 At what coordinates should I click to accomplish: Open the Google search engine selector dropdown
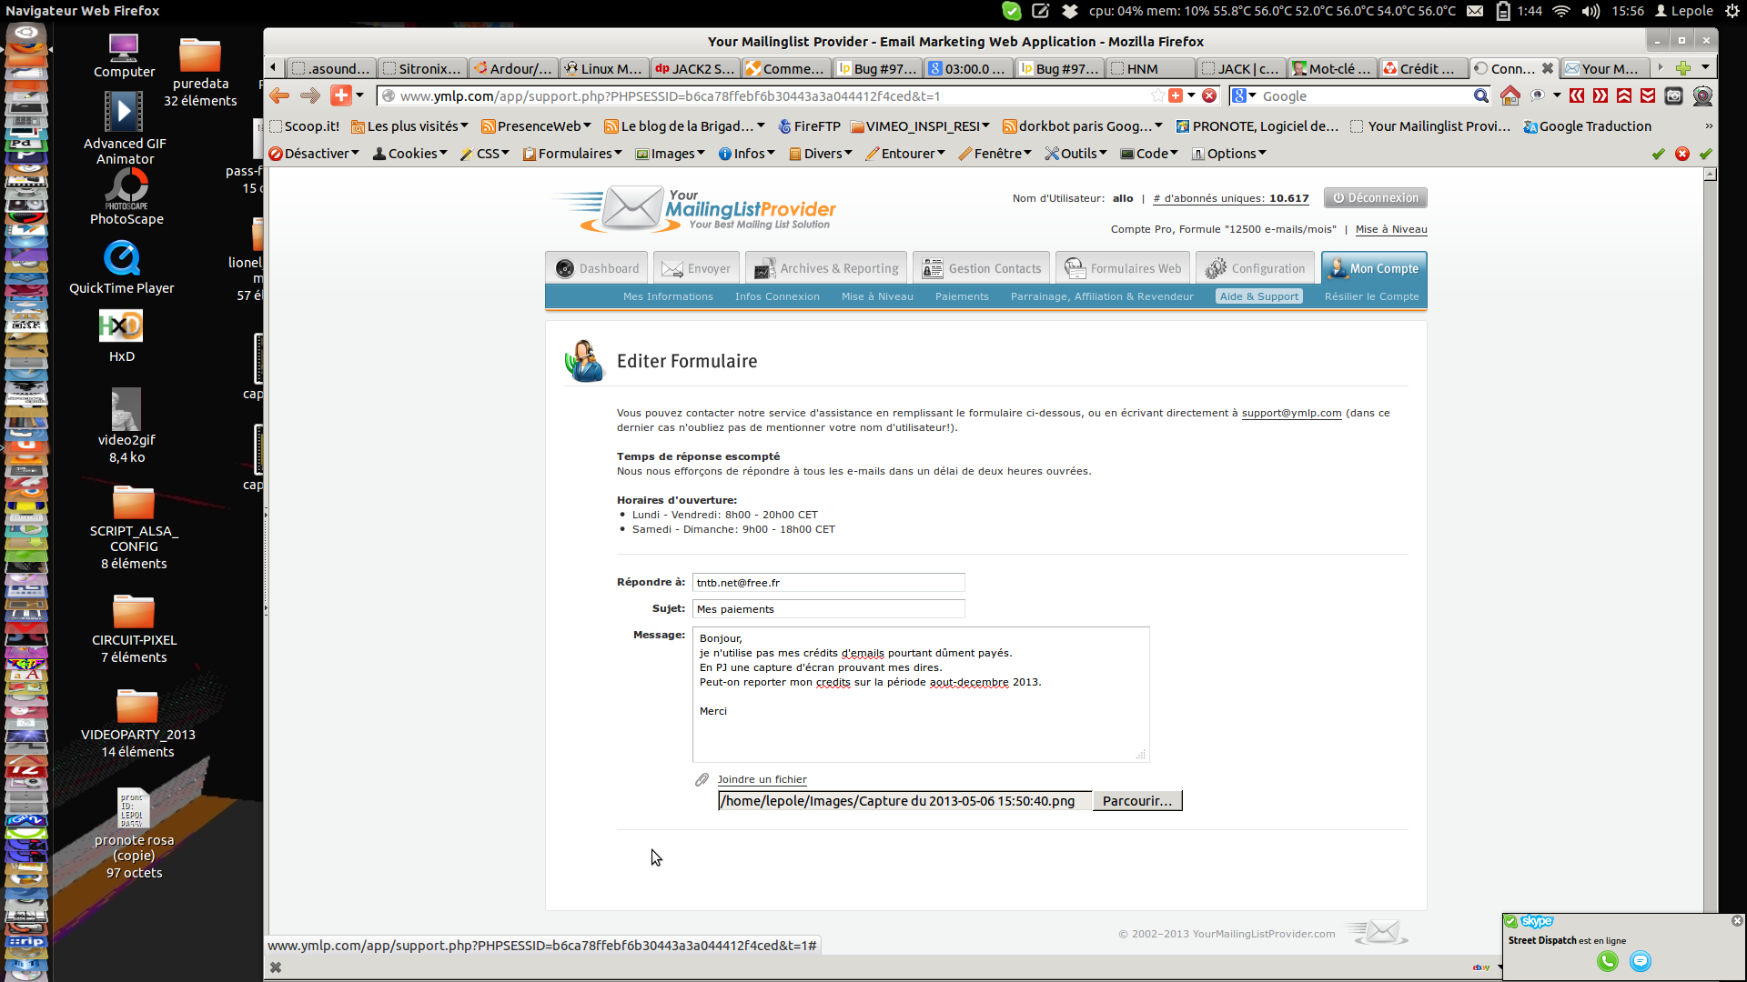click(x=1244, y=95)
